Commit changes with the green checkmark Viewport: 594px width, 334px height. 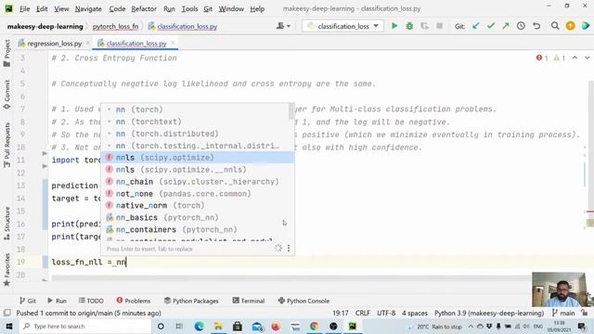(x=491, y=26)
